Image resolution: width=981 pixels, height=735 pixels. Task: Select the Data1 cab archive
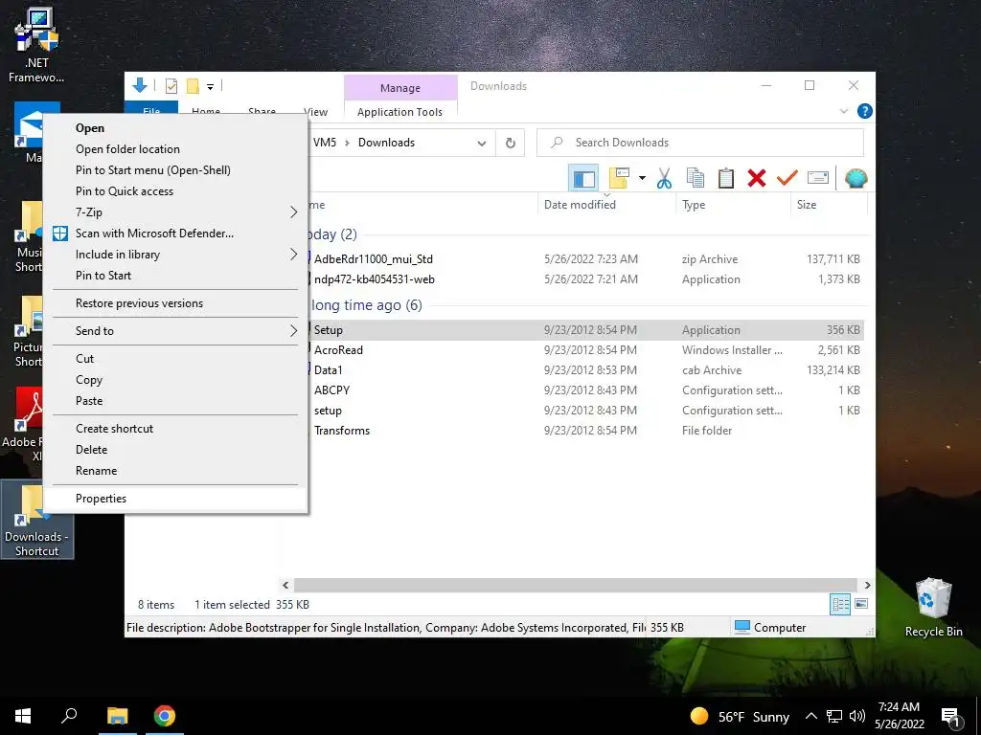(328, 370)
